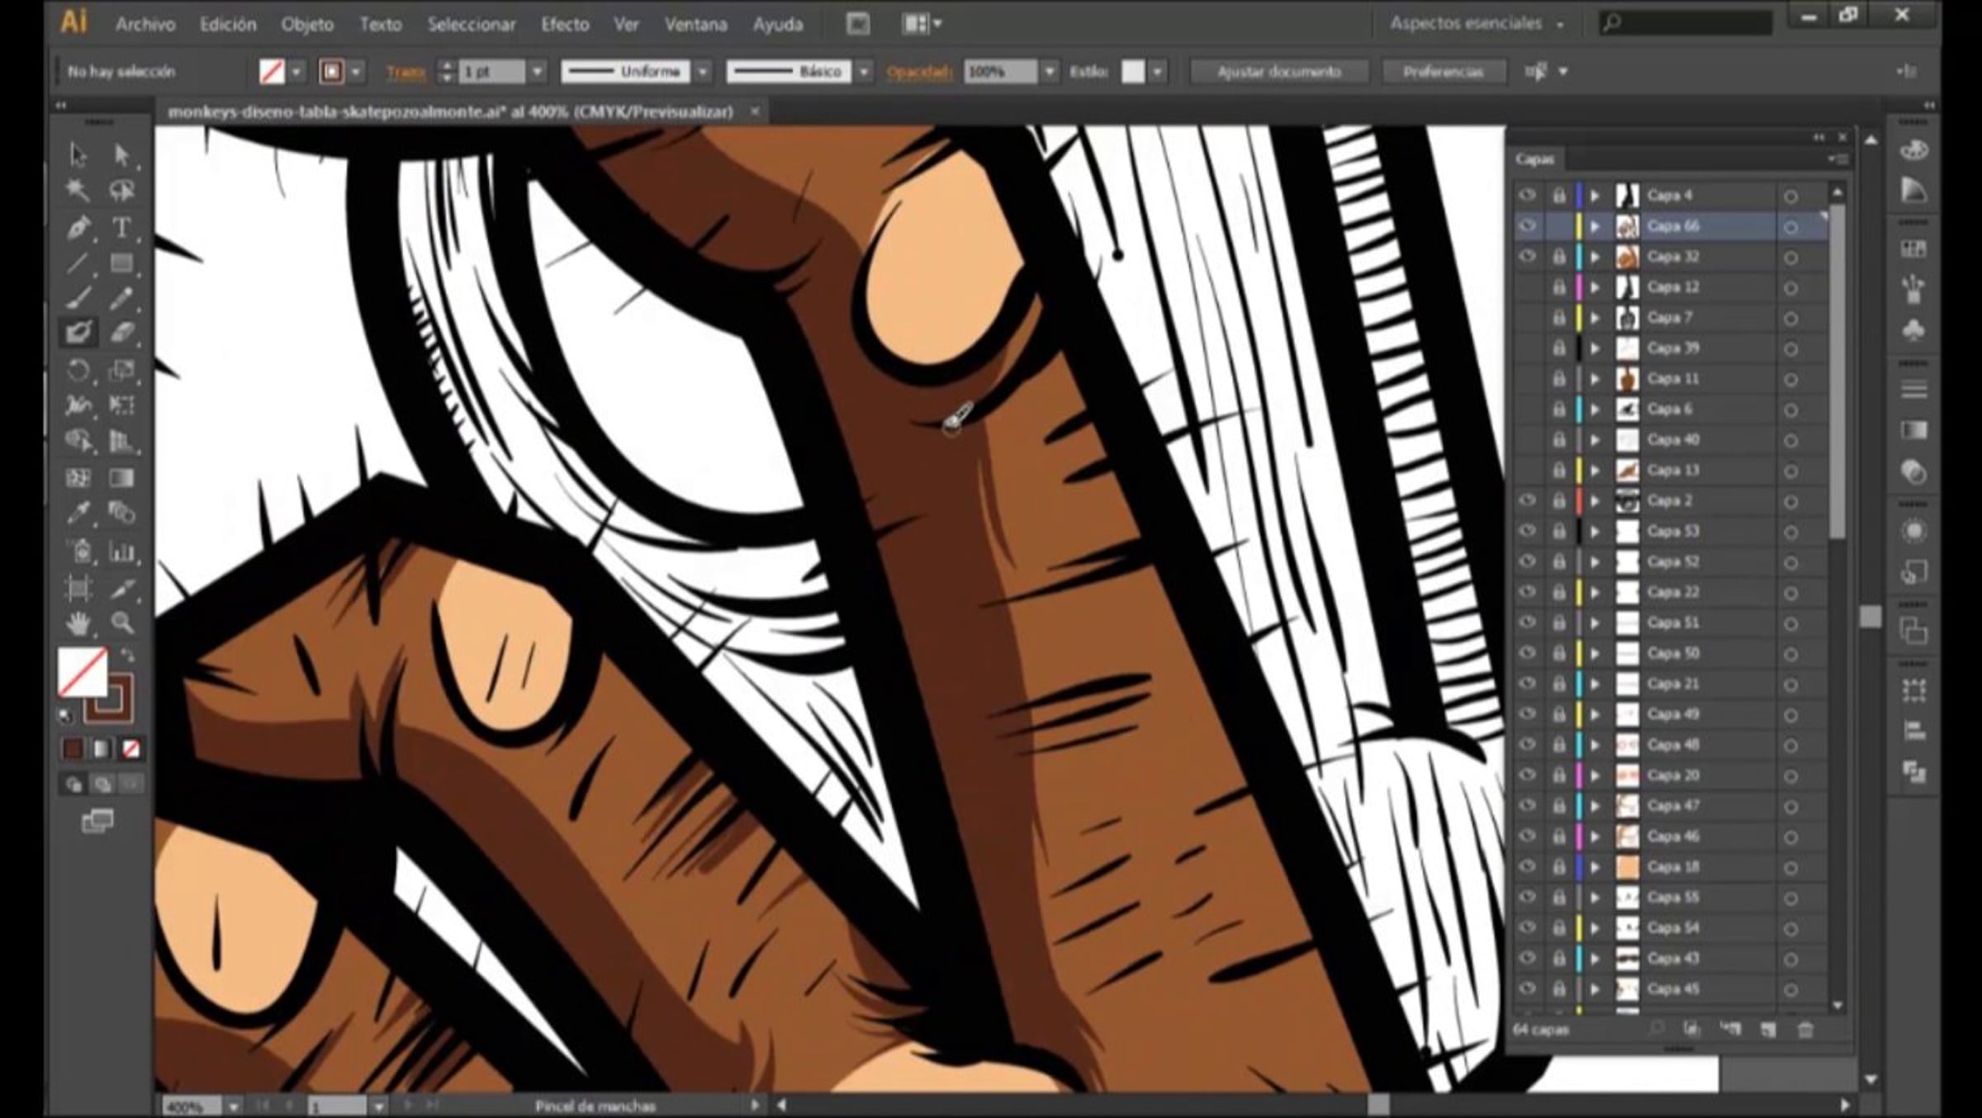Hide the Capa 4 layer
Screen dimensions: 1982x1118
(1528, 195)
